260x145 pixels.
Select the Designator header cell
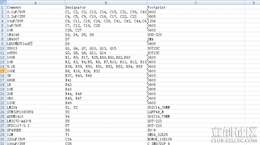[x=106, y=7]
